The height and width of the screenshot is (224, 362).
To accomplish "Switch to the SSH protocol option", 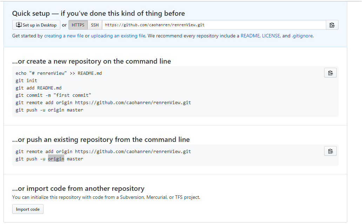I will point(95,25).
